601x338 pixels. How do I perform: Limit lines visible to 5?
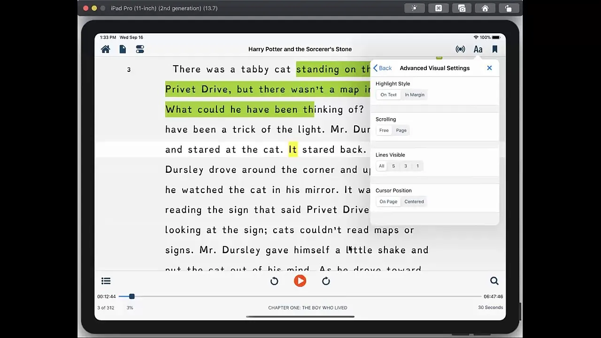coord(393,166)
